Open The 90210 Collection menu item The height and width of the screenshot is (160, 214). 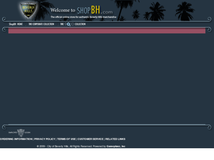[x=73, y=24]
